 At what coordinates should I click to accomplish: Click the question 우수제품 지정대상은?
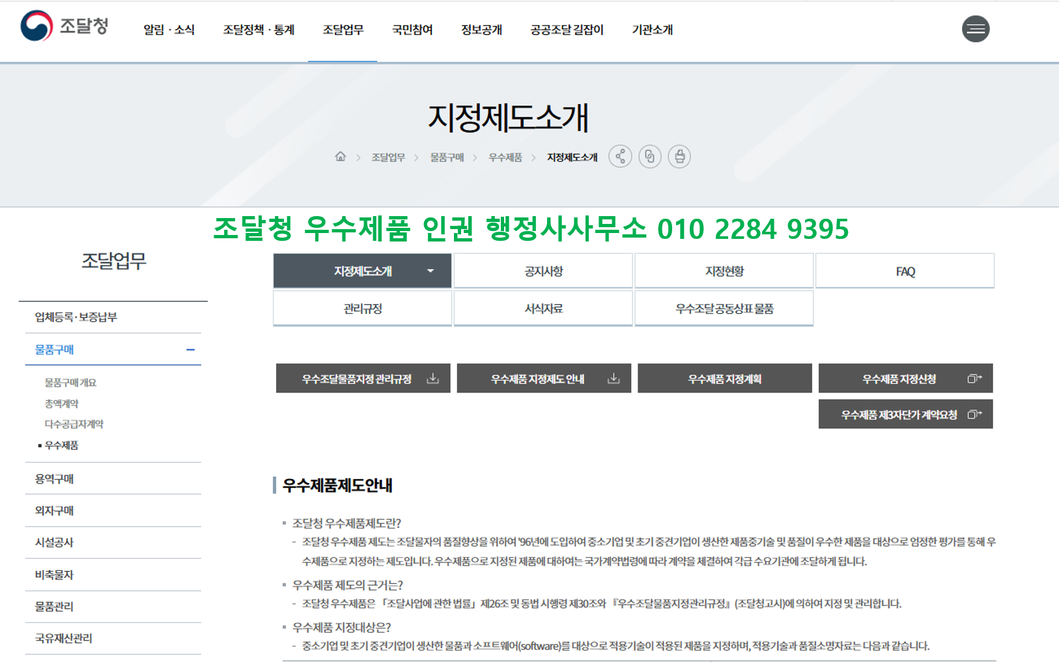(341, 628)
